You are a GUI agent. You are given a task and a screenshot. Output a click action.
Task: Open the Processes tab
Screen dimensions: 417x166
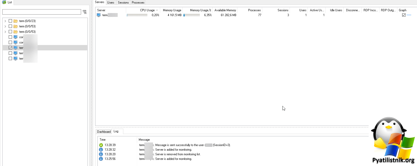point(138,3)
